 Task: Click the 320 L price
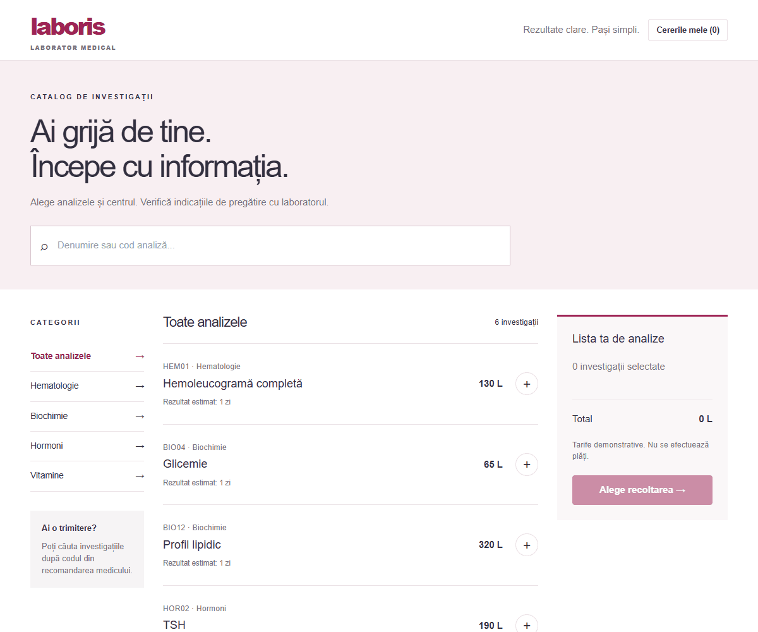tap(491, 545)
